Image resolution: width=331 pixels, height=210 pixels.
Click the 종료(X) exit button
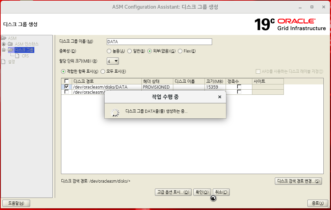point(318,203)
